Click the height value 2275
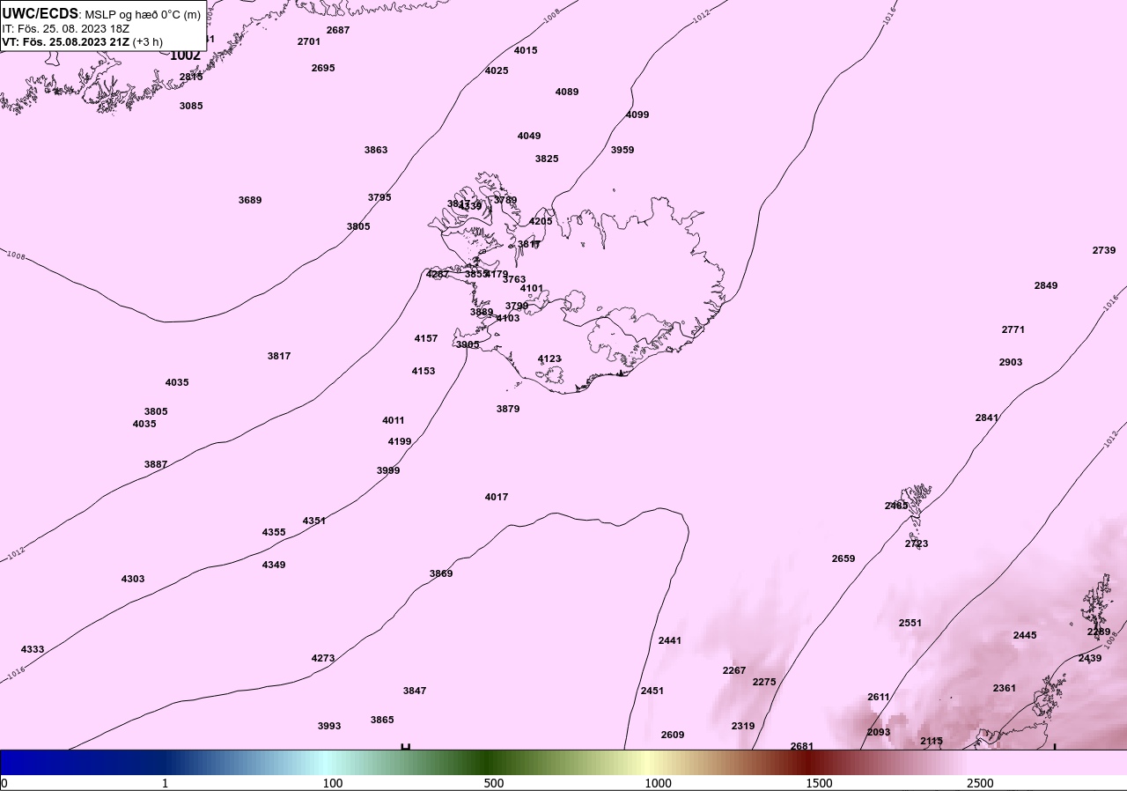 point(764,682)
